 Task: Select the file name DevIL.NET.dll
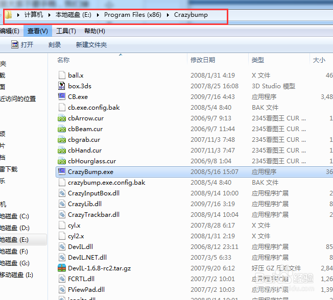(x=87, y=258)
